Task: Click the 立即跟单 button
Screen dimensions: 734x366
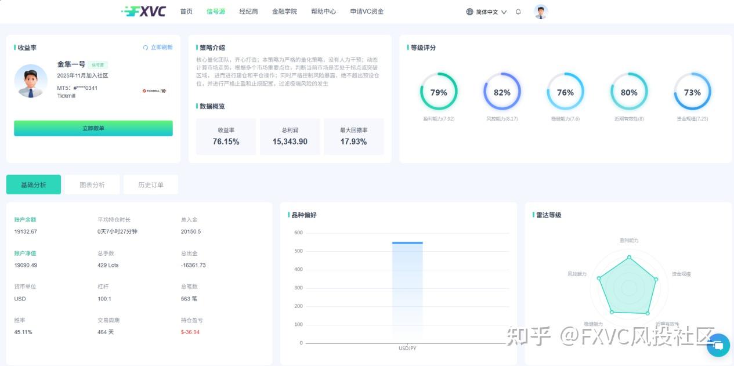Action: pyautogui.click(x=93, y=128)
